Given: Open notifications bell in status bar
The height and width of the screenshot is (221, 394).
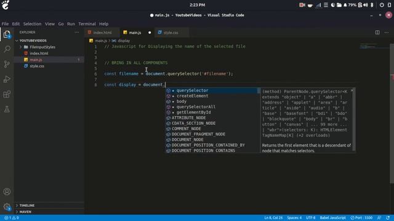Looking at the screenshot, I should click(388, 218).
